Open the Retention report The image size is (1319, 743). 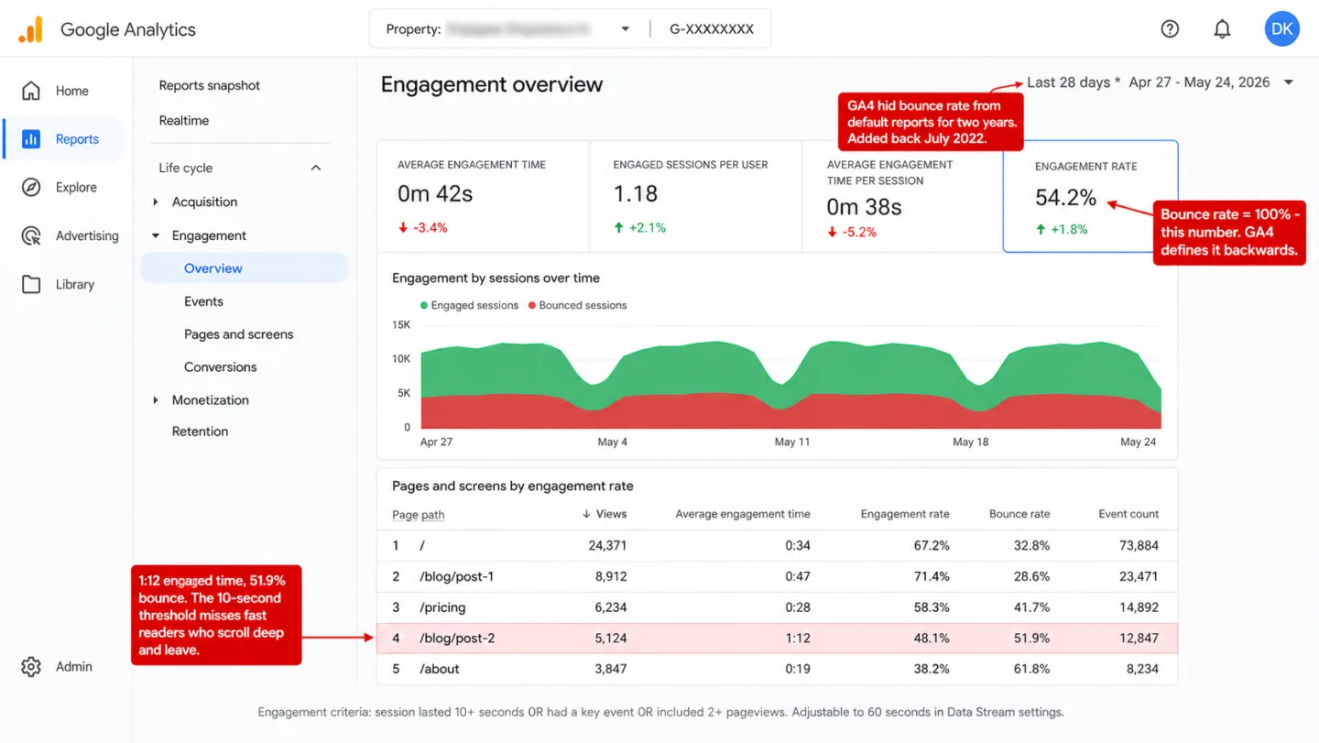[201, 431]
